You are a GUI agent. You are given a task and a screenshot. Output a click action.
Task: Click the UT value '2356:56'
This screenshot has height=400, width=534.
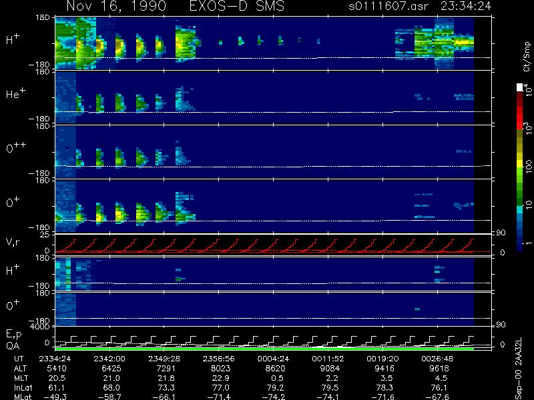pos(219,359)
